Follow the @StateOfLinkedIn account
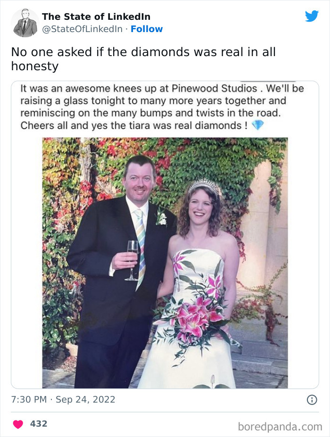 (148, 29)
